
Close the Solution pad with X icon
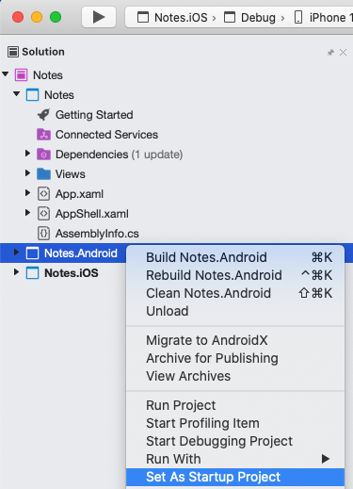tap(343, 52)
